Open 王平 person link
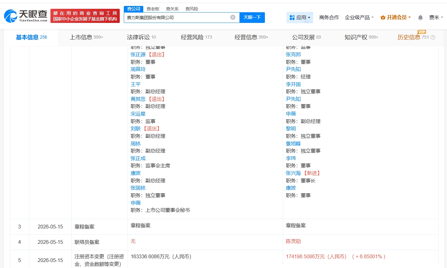This screenshot has width=447, height=268. (135, 84)
